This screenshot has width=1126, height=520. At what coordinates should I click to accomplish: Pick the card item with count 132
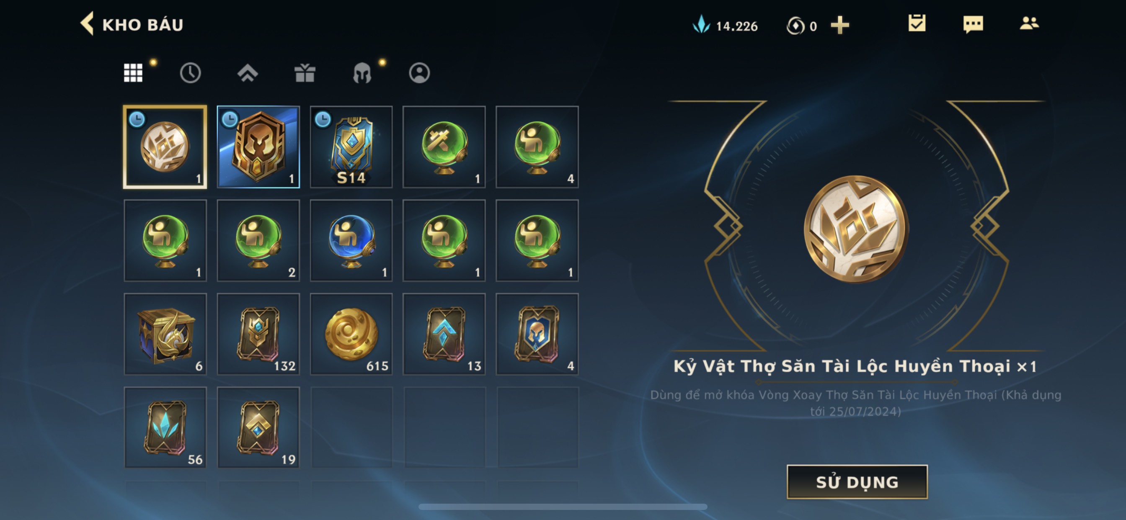tap(258, 334)
